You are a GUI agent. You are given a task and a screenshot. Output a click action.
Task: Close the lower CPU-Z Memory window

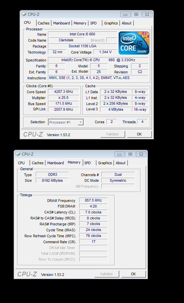(x=141, y=154)
